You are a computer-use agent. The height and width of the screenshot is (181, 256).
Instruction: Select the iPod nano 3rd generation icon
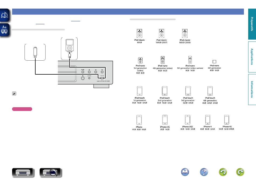point(140,60)
